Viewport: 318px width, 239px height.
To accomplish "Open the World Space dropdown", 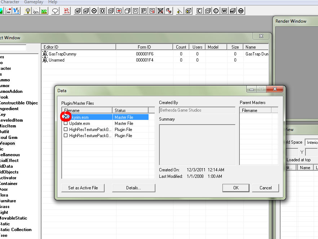I will (x=311, y=142).
